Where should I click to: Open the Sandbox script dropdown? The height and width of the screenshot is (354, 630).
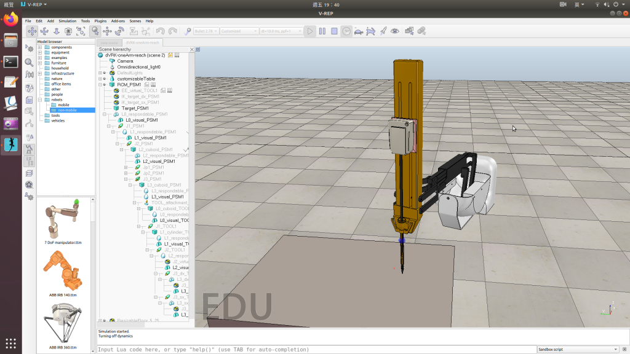point(578,350)
